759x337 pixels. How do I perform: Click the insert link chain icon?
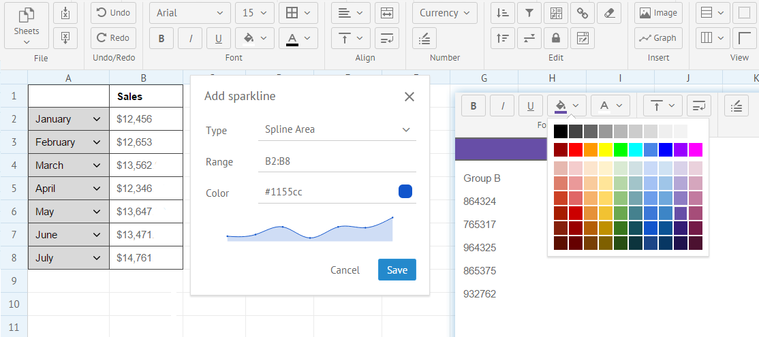pos(583,13)
